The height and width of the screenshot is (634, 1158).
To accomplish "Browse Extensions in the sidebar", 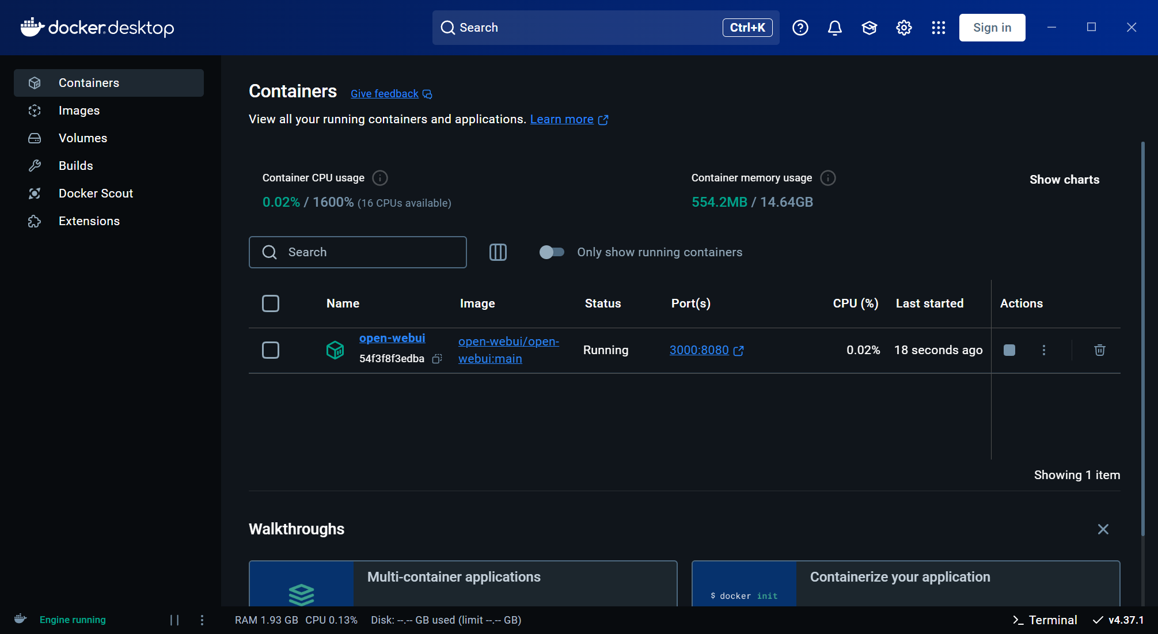I will coord(89,221).
